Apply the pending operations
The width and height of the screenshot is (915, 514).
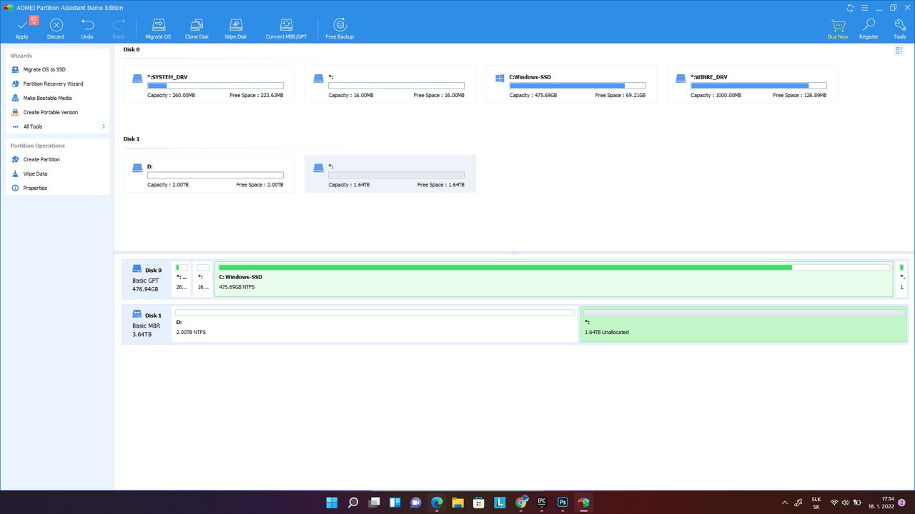point(22,28)
